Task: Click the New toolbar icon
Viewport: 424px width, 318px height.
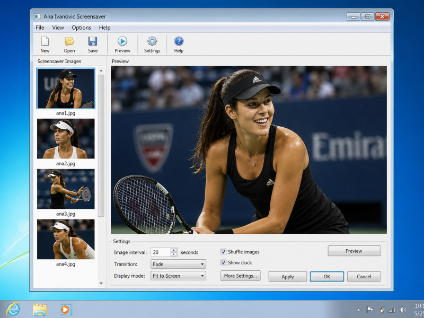Action: click(45, 41)
